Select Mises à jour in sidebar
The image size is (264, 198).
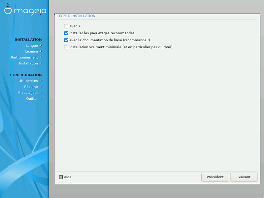(x=28, y=93)
